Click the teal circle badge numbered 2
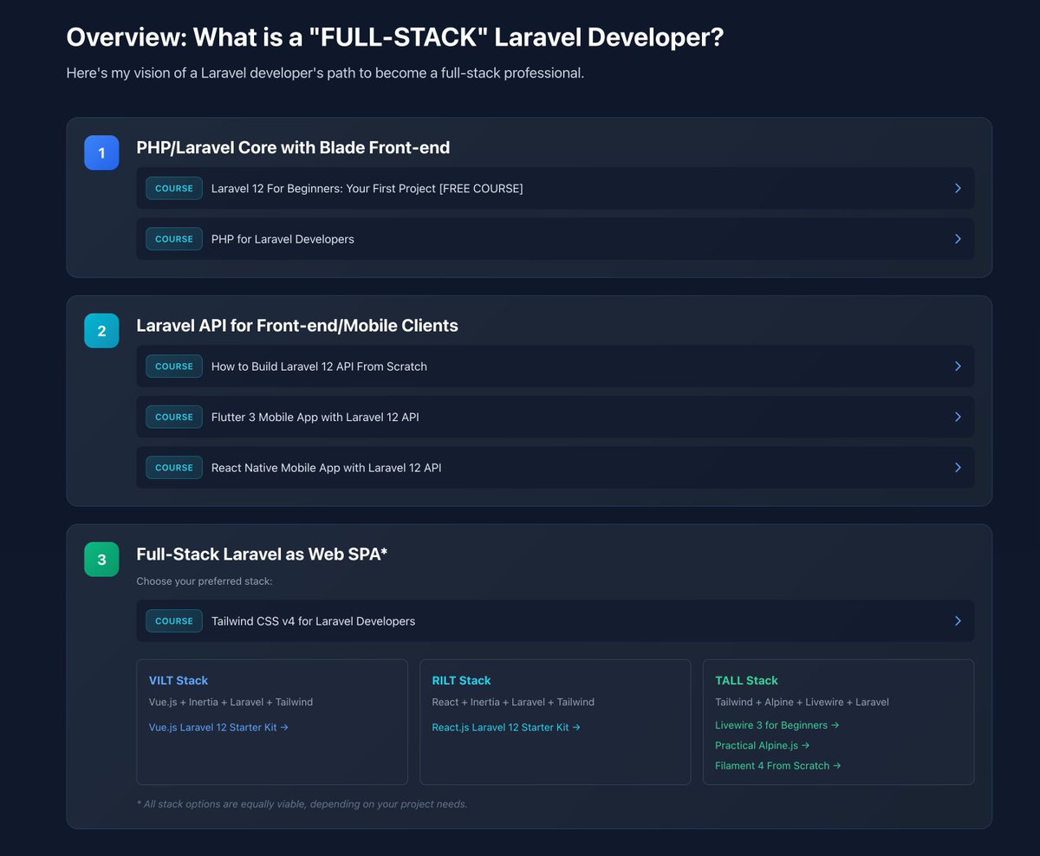Image resolution: width=1040 pixels, height=856 pixels. point(101,330)
